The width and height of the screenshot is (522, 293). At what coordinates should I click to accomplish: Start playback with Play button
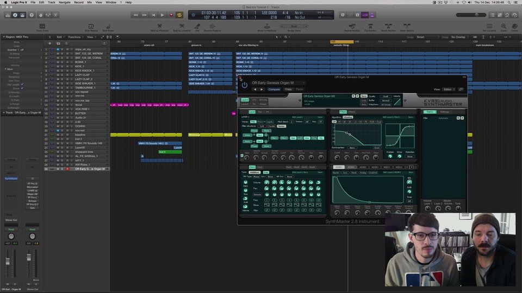tap(162, 15)
